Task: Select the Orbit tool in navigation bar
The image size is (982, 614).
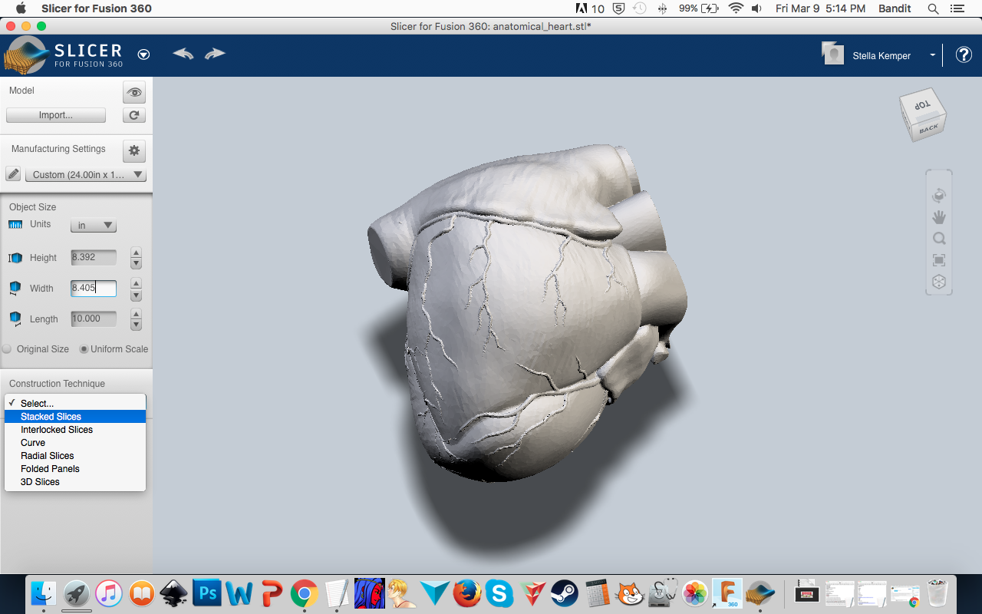Action: [939, 196]
